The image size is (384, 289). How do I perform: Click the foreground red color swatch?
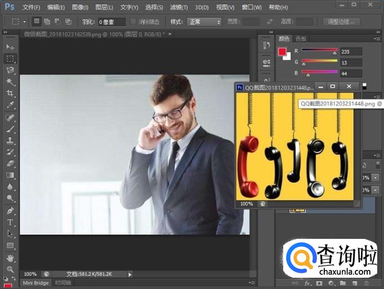pyautogui.click(x=282, y=51)
